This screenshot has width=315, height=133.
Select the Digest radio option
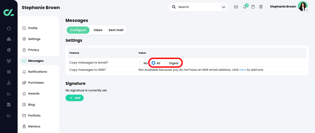click(x=166, y=63)
